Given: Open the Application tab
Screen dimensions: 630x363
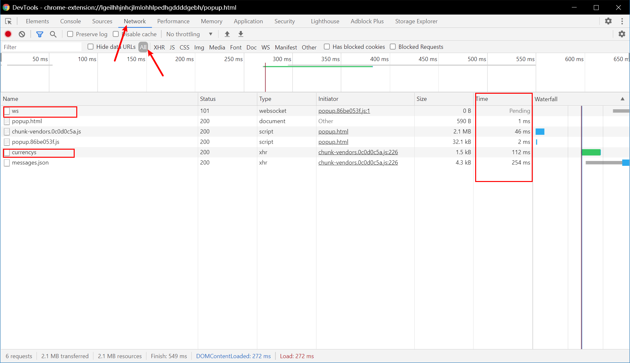Looking at the screenshot, I should 248,21.
